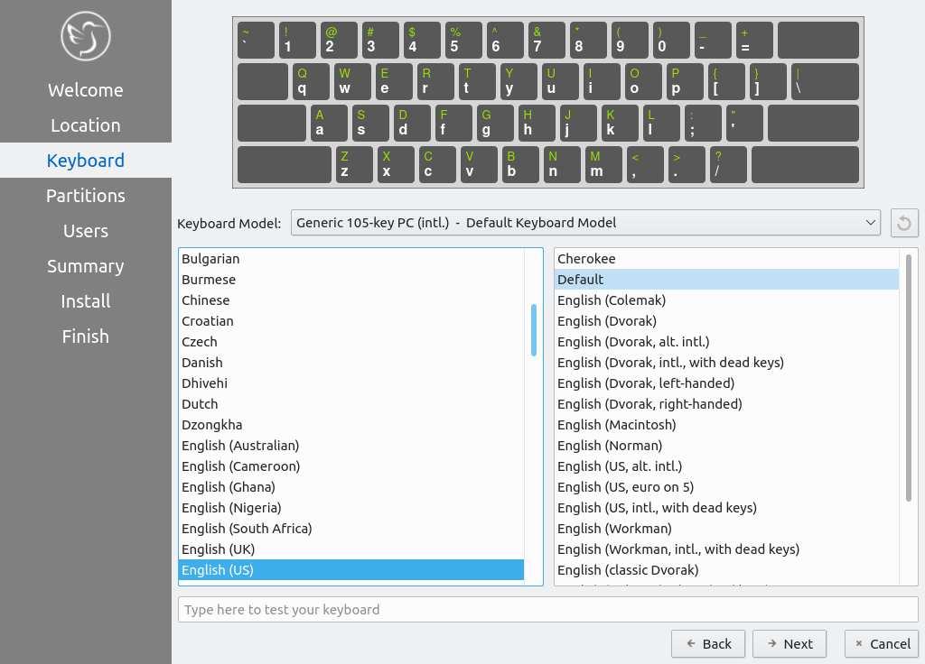925x664 pixels.
Task: Cancel the installation
Action: (x=881, y=643)
